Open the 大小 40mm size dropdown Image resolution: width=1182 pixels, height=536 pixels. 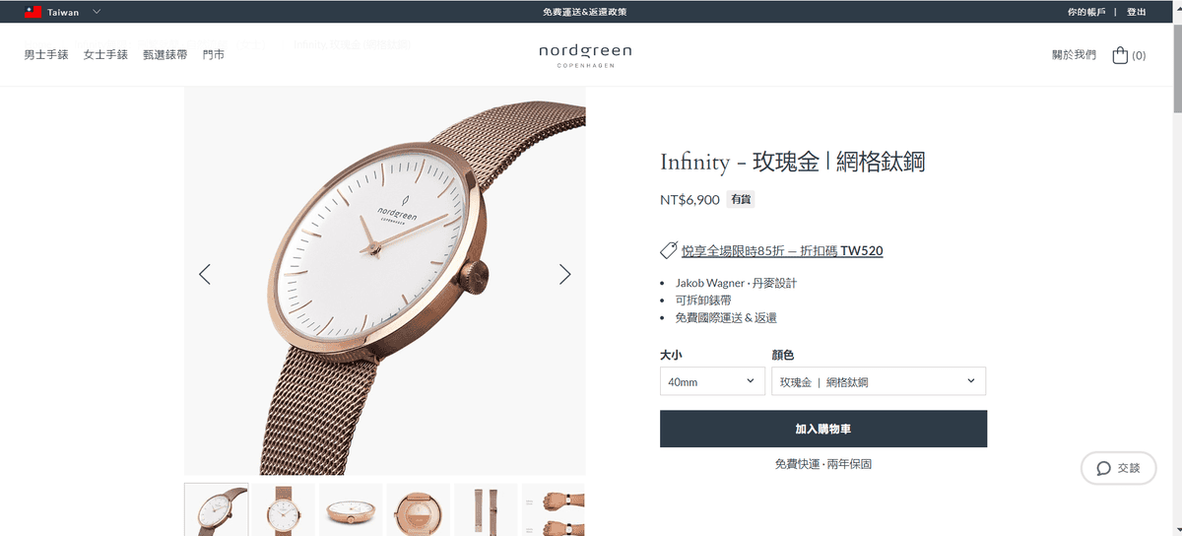(x=712, y=381)
